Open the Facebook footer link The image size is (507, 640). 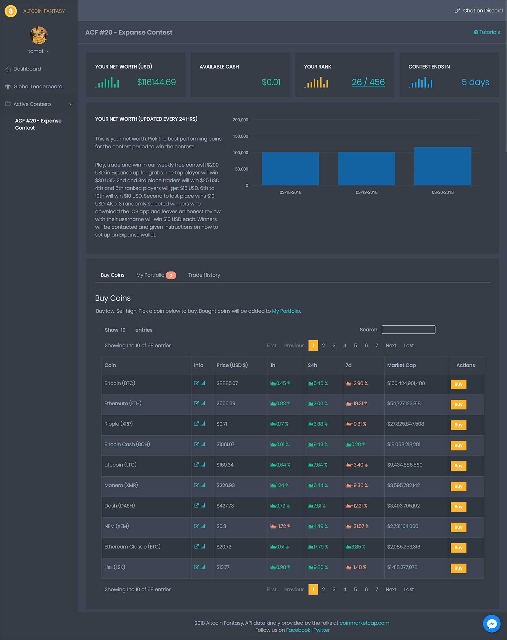(x=298, y=630)
